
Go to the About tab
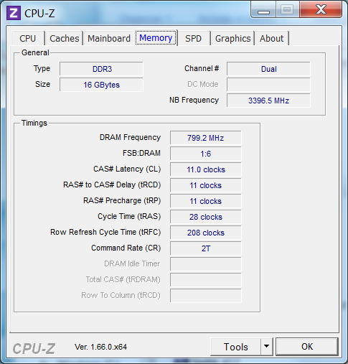click(272, 38)
